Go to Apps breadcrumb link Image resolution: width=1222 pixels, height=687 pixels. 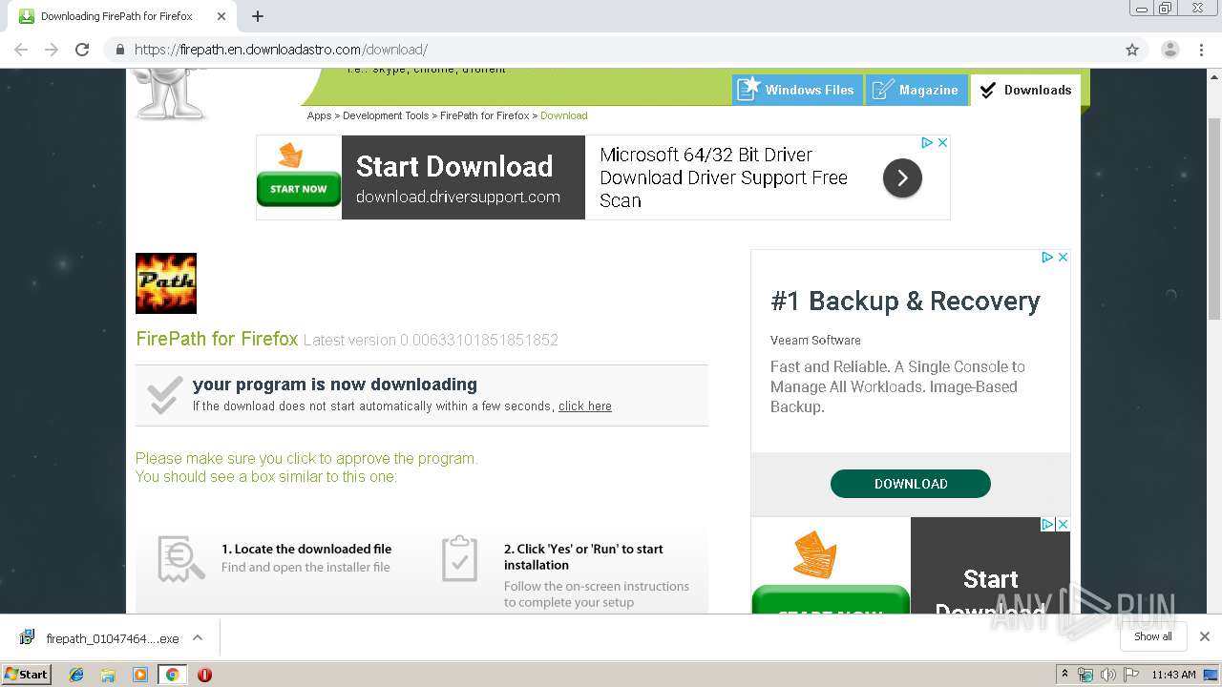tap(319, 115)
